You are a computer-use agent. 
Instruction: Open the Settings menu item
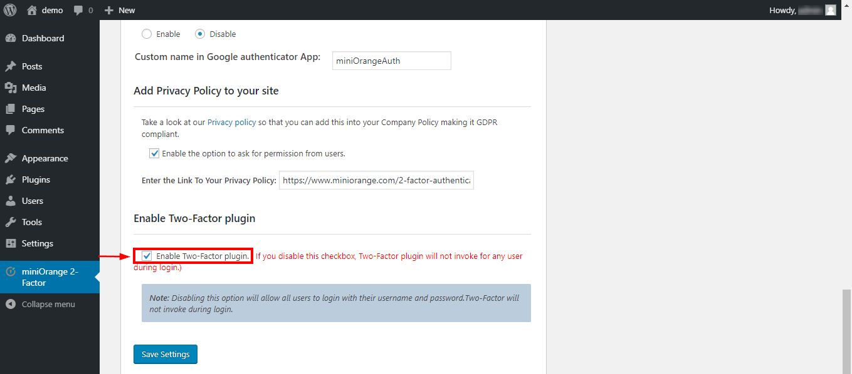click(50, 243)
